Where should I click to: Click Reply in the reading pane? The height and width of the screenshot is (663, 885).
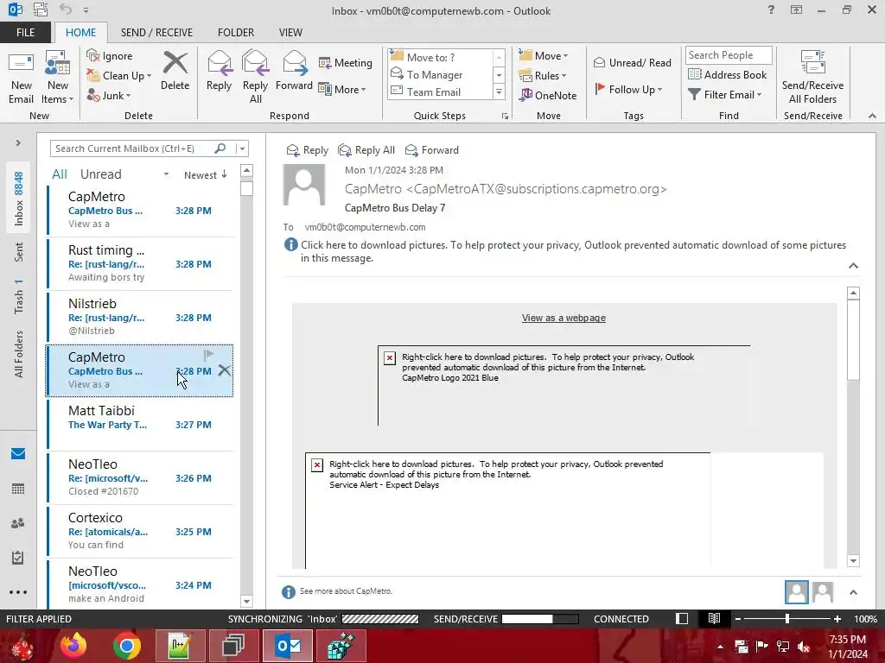(307, 150)
